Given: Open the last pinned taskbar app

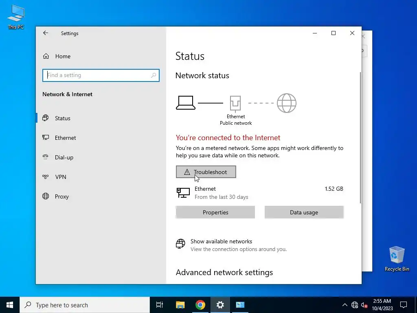Looking at the screenshot, I should click(240, 305).
